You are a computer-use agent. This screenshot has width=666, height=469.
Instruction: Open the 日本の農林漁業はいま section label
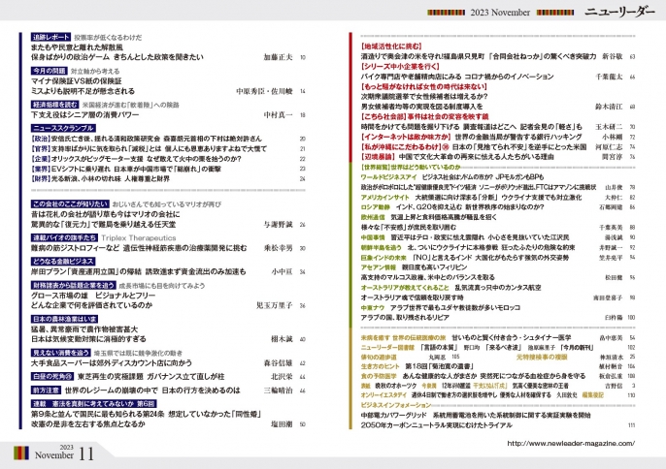click(x=63, y=317)
